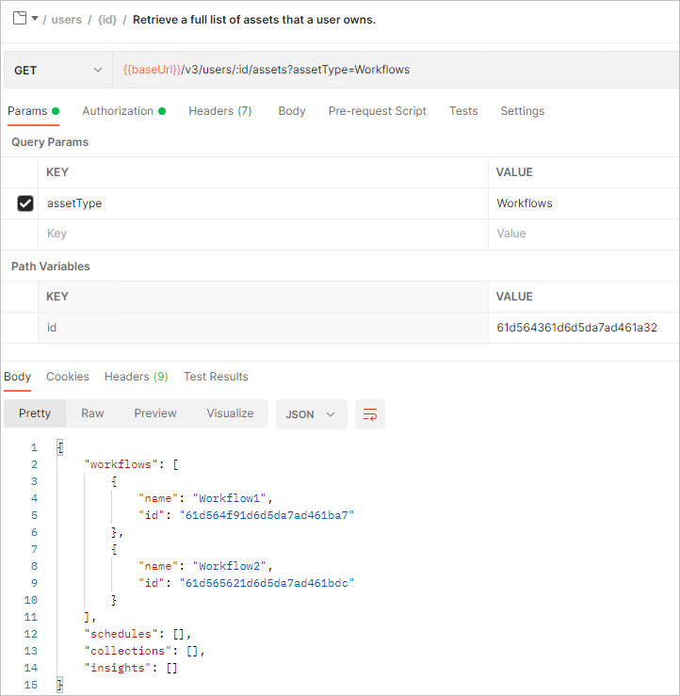Uncheck the assetType query param checkbox

pyautogui.click(x=25, y=203)
